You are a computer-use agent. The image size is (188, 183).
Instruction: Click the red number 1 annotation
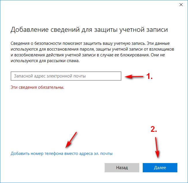pos(149,76)
